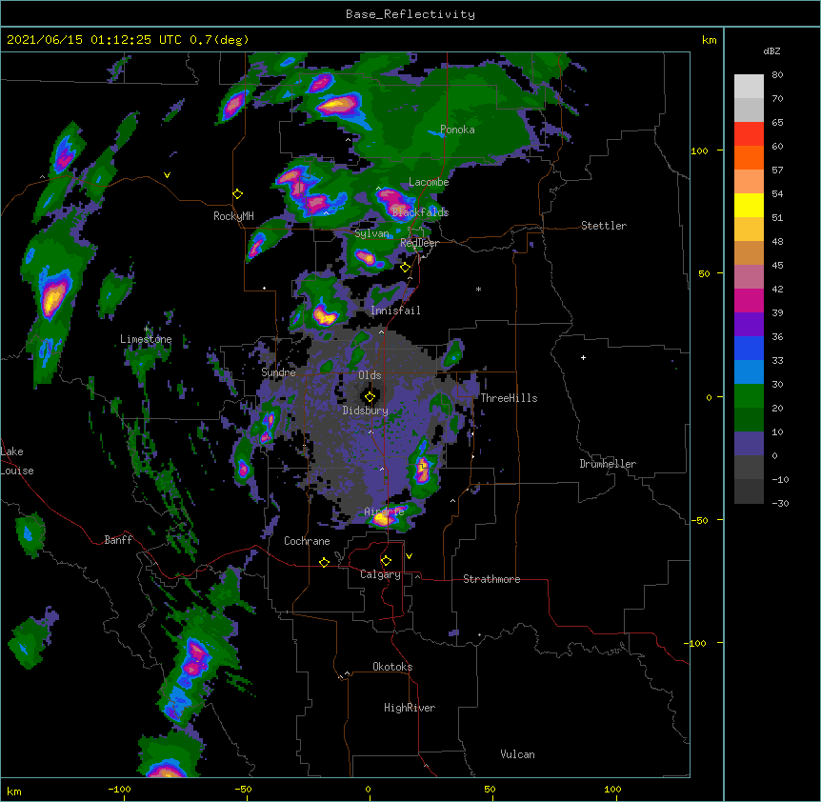Screen dimensions: 821x802
Task: Select the Olds label
Action: point(370,375)
